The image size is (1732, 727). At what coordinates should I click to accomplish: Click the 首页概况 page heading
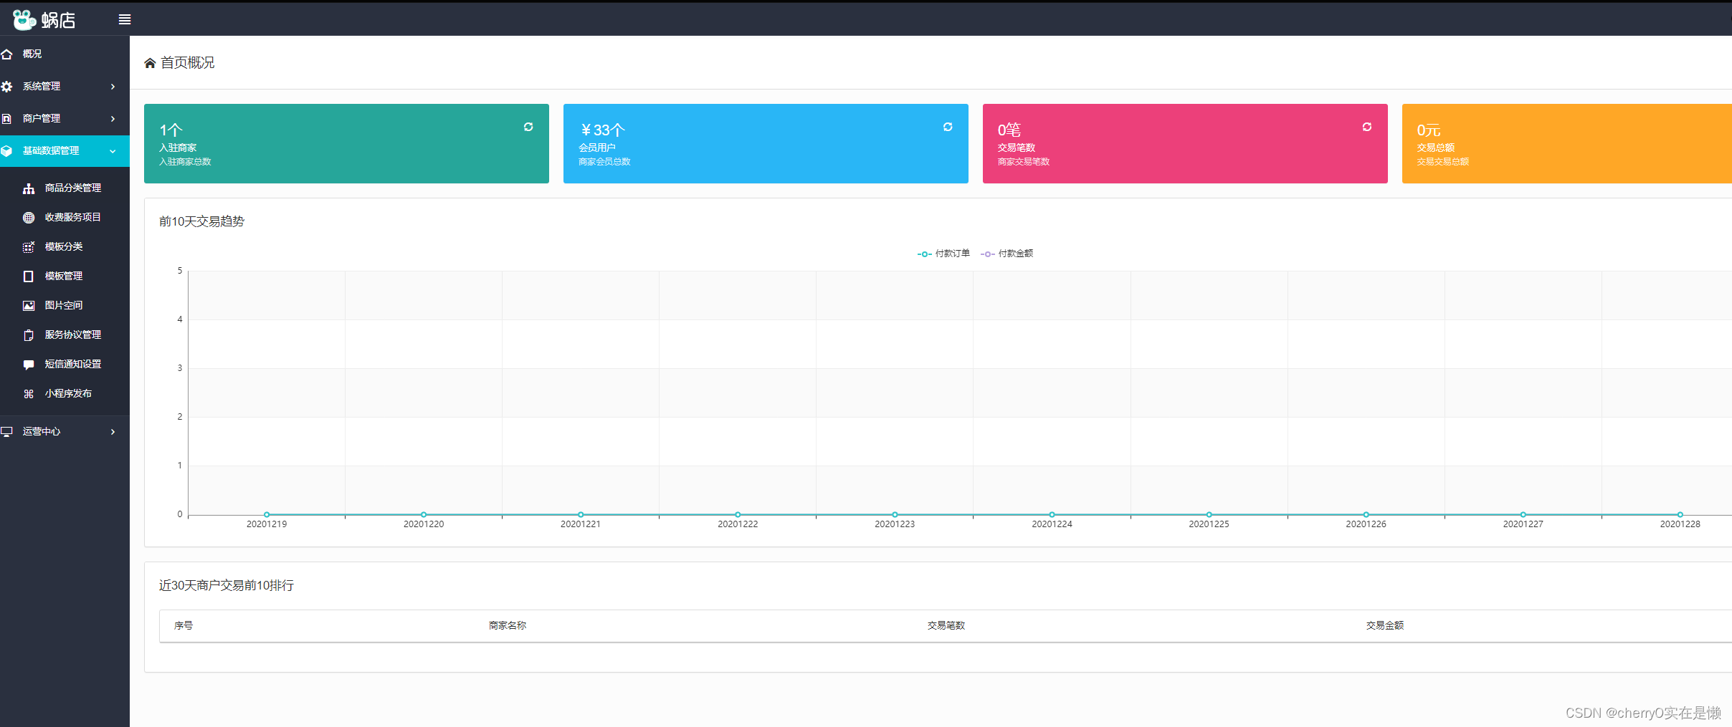click(x=187, y=63)
